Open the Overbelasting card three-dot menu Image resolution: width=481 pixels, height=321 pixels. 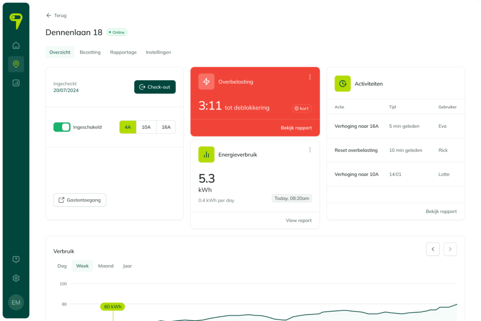point(310,77)
